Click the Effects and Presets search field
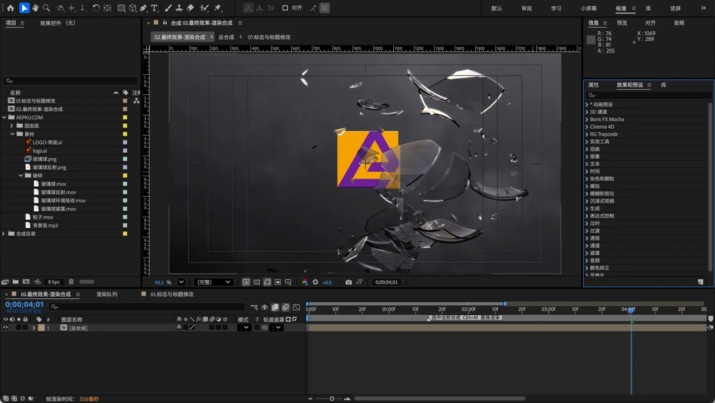This screenshot has width=715, height=403. (x=649, y=95)
